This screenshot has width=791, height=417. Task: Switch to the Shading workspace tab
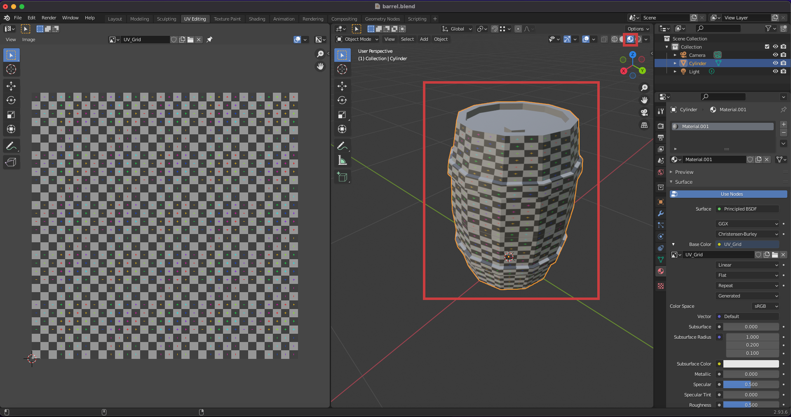point(257,19)
